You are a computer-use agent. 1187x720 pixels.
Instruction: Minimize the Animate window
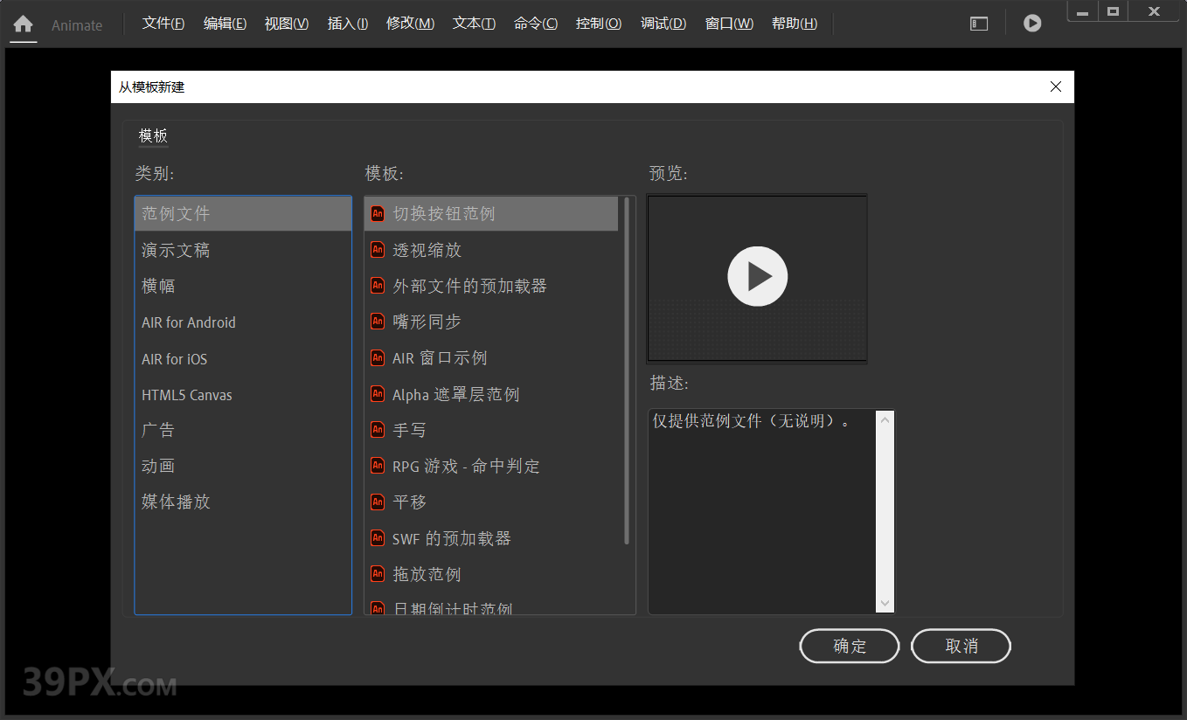[x=1082, y=11]
